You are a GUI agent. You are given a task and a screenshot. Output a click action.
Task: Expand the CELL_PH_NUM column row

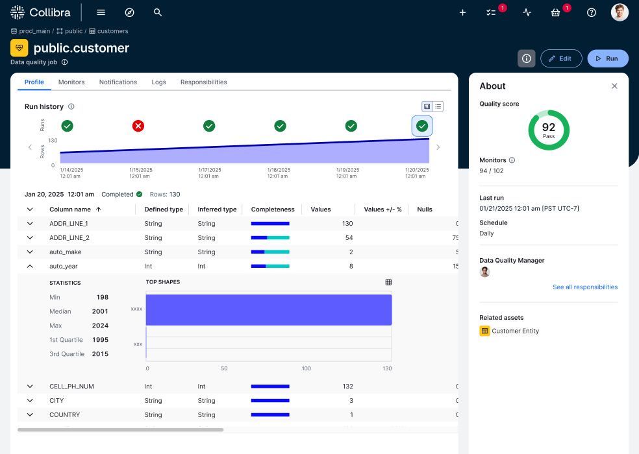point(29,386)
